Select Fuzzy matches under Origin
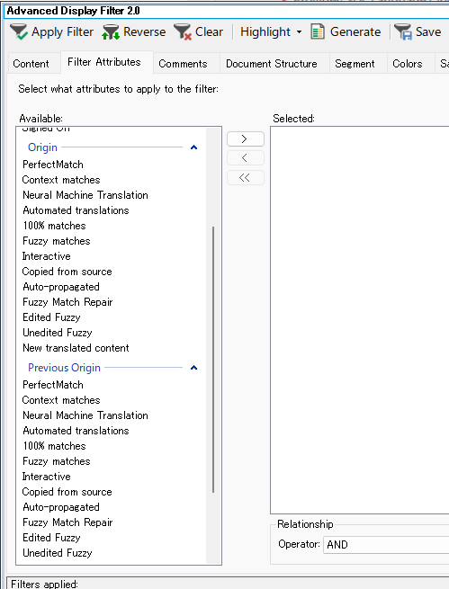Viewport: 449px width, 589px height. point(57,241)
